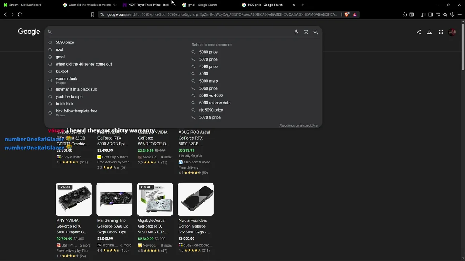
Task: Select recent search 'botrix kick'
Action: 65,104
